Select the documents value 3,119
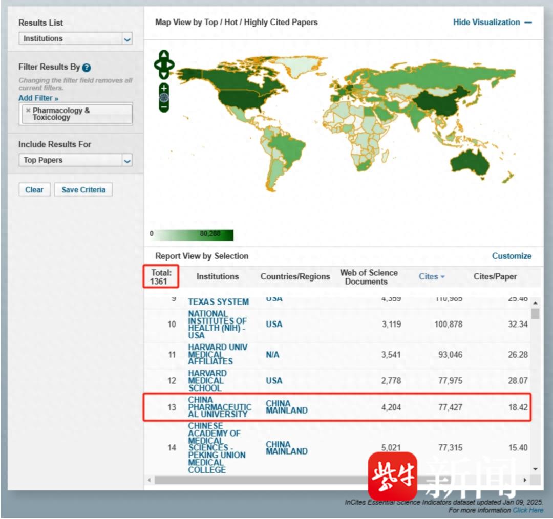 coord(392,325)
